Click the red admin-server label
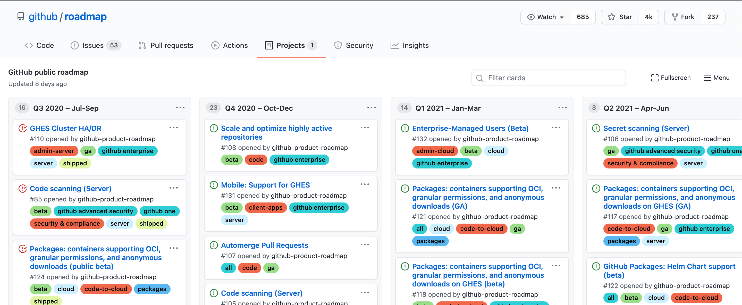This screenshot has width=742, height=305. [54, 151]
